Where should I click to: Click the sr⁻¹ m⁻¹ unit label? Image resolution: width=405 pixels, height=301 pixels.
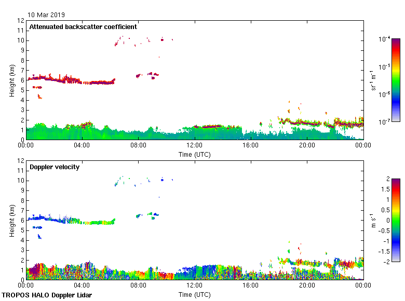pos(373,80)
